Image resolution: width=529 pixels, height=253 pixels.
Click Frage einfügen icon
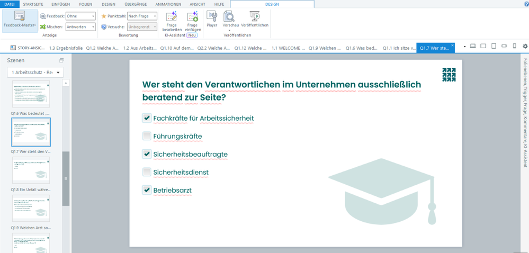[192, 18]
